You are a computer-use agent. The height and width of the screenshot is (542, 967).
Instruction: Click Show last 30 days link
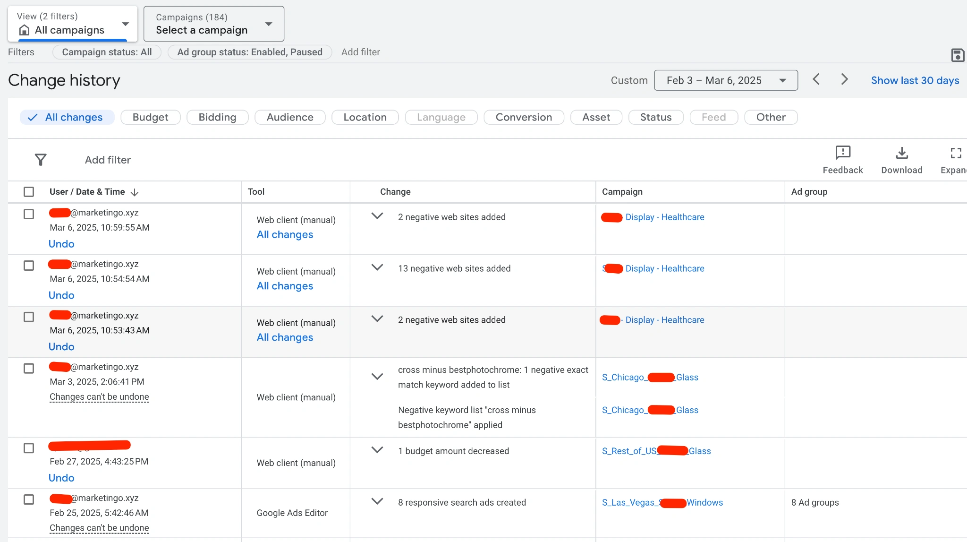915,80
